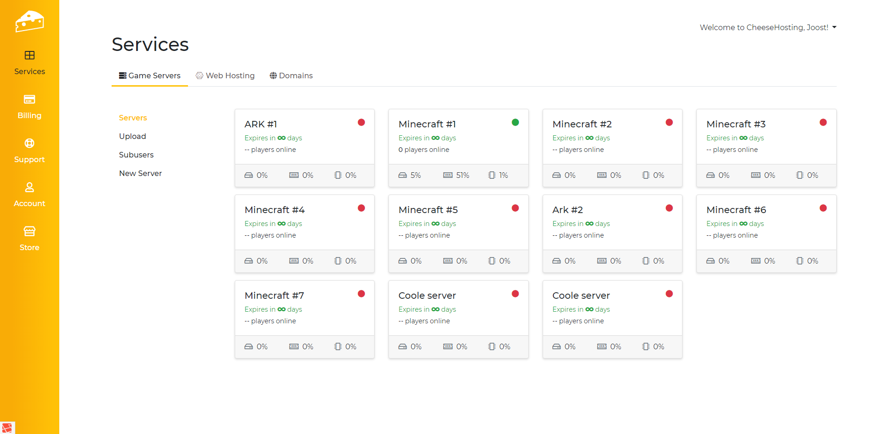889x434 pixels.
Task: Select the Game Servers tab
Action: click(x=150, y=75)
